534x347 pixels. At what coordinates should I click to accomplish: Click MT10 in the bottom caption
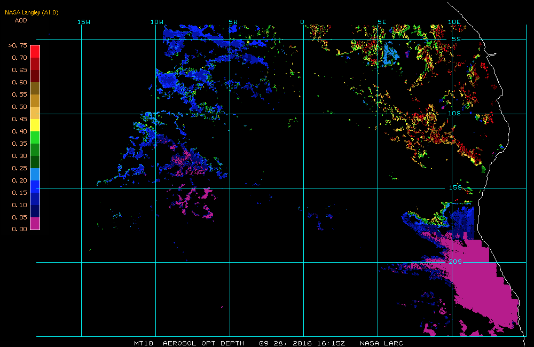coord(143,343)
